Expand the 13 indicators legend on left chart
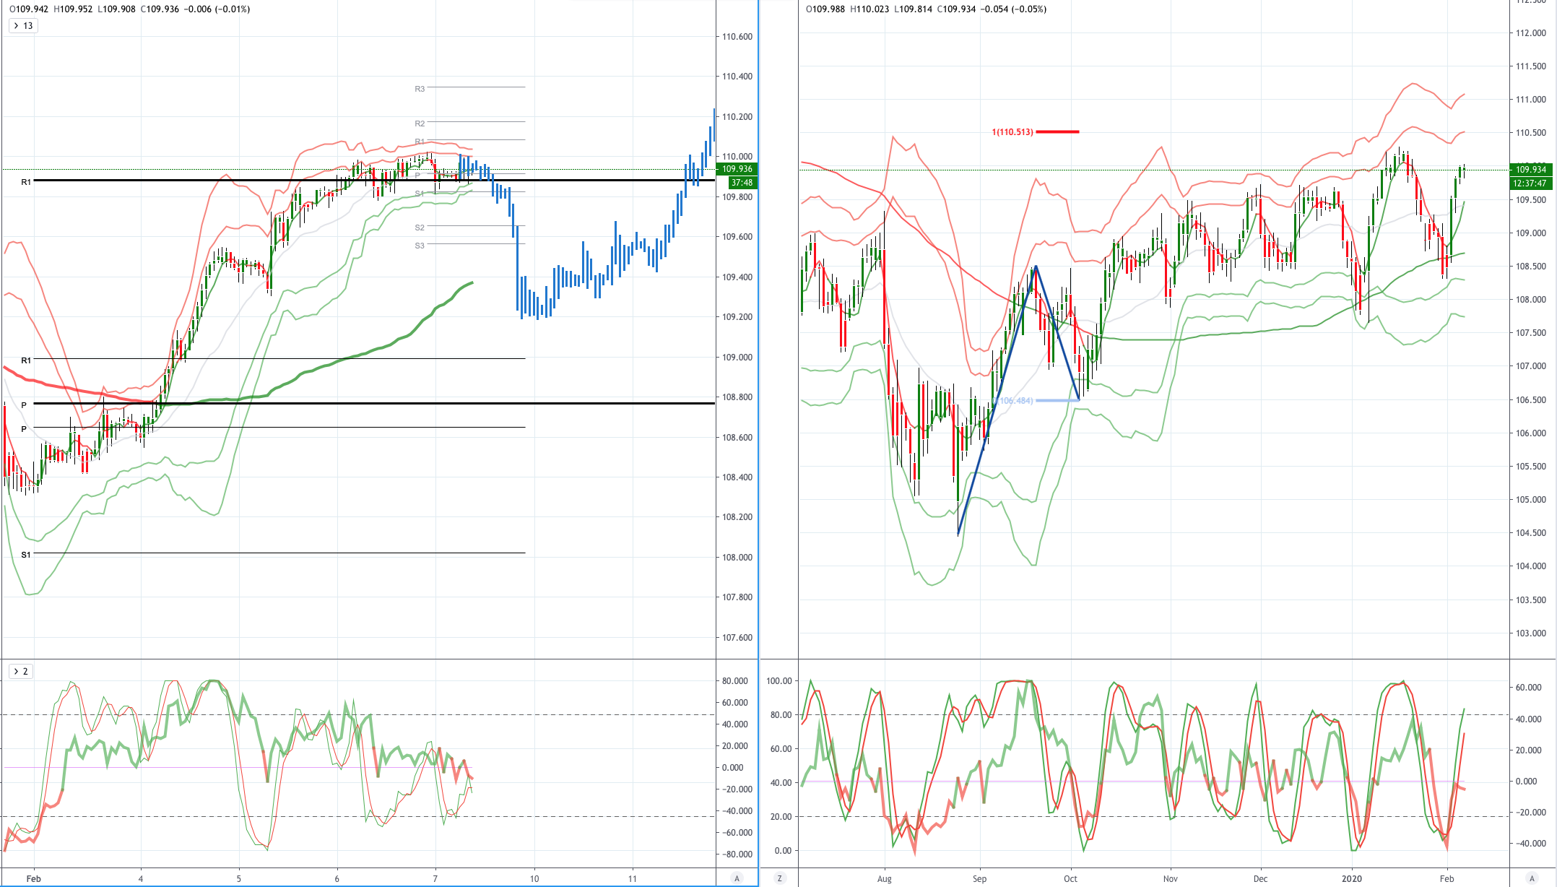The height and width of the screenshot is (887, 1557). (x=22, y=25)
